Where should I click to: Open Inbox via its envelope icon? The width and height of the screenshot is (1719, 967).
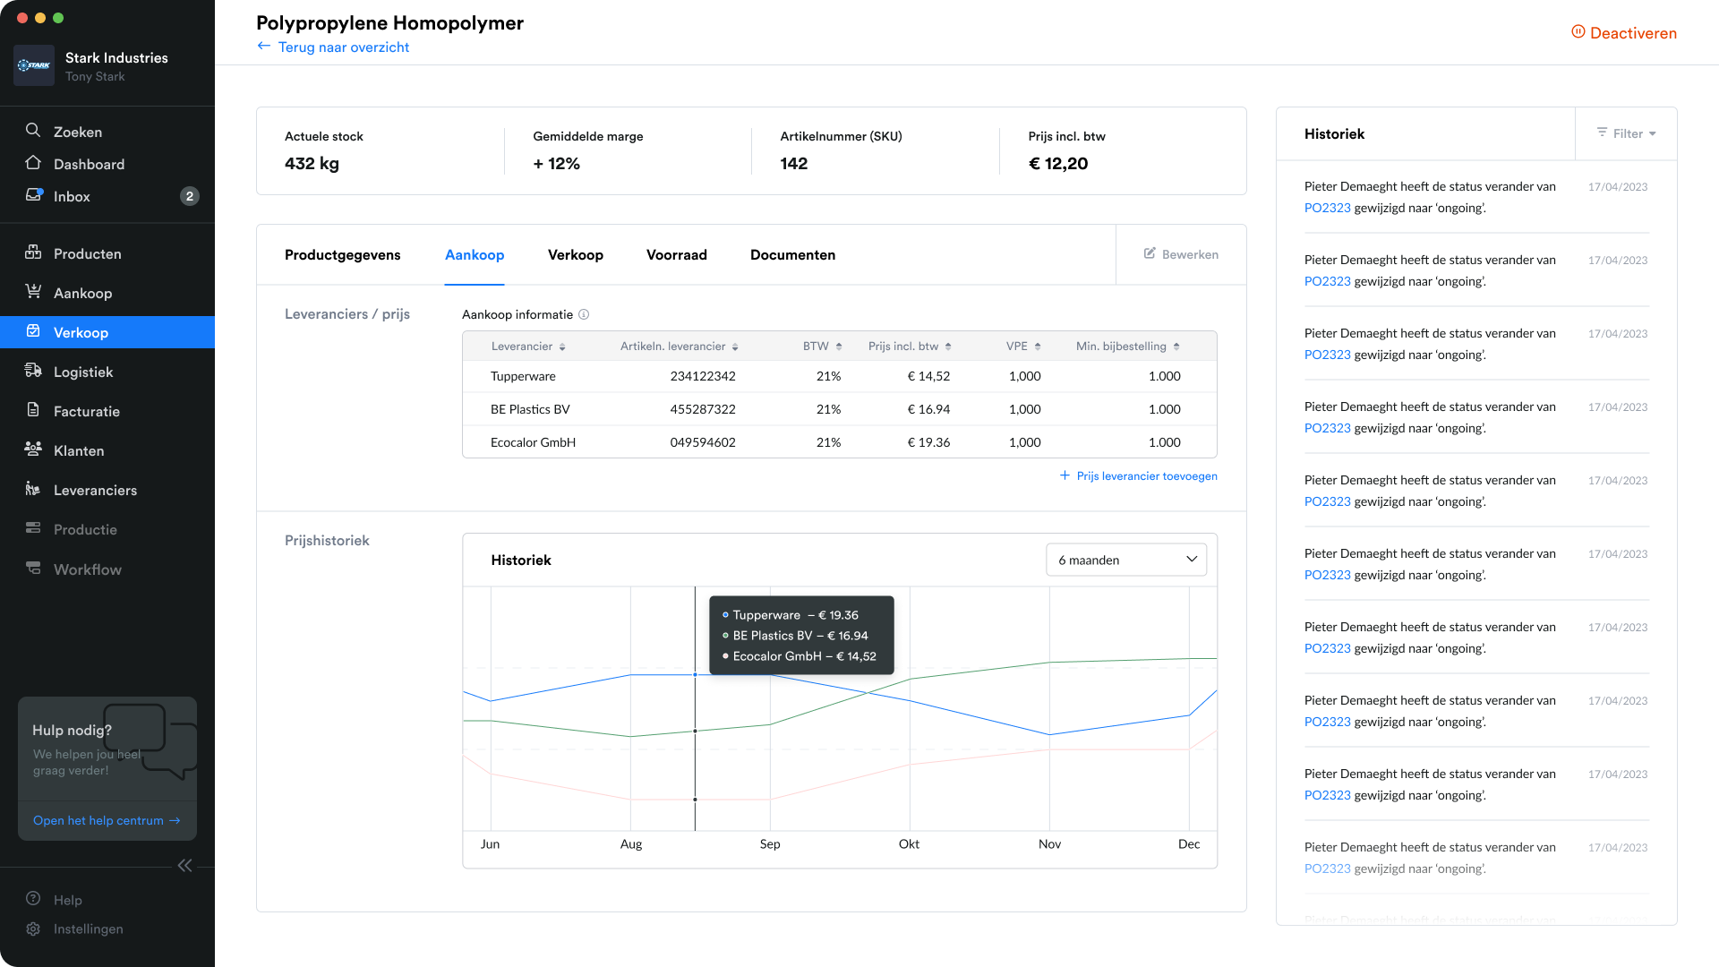coord(33,195)
